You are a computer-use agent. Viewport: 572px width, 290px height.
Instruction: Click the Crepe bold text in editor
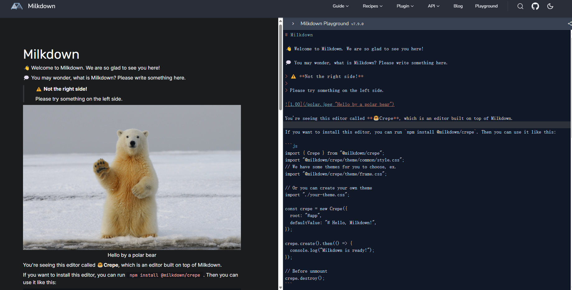111,265
